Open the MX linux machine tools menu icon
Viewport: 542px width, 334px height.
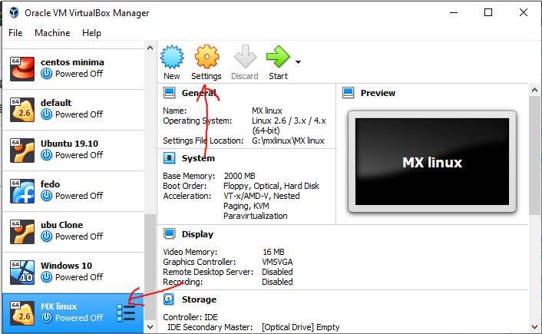[126, 313]
